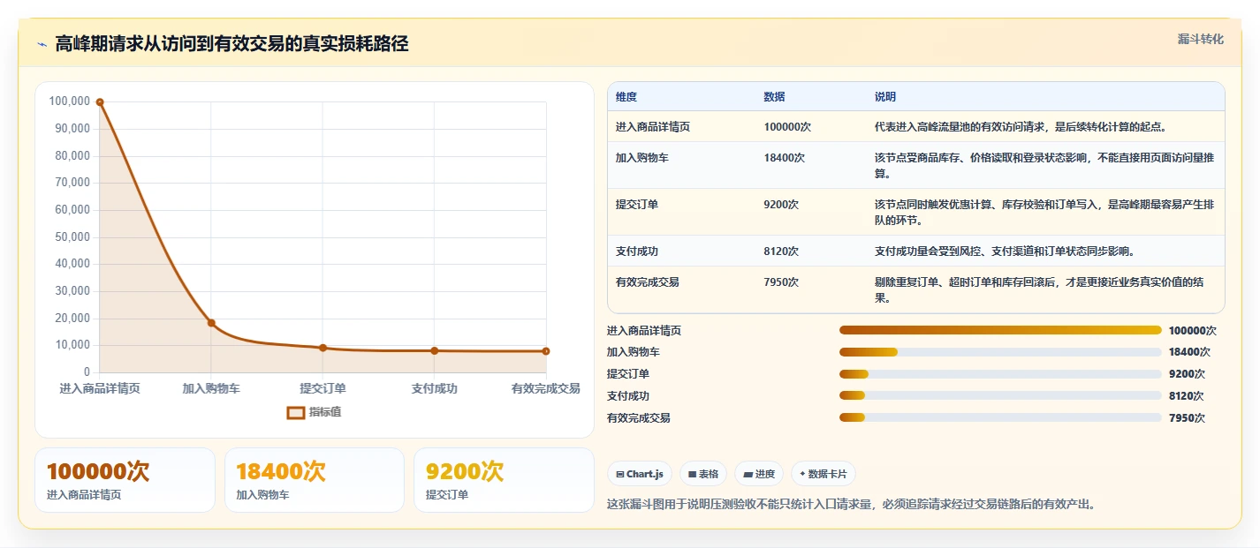The height and width of the screenshot is (548, 1260).
Task: Click the large 100000次 stat card value
Action: point(98,471)
